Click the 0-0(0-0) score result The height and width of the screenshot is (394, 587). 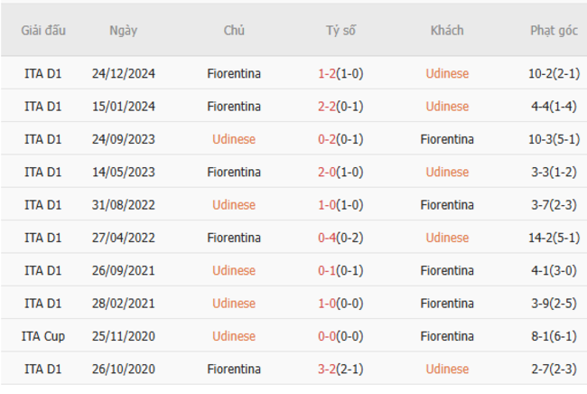click(340, 336)
